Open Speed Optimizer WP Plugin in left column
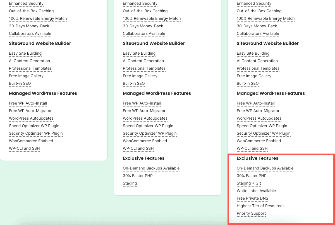 [34, 126]
